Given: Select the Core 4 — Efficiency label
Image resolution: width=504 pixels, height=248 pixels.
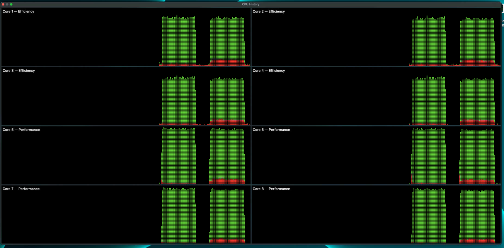Looking at the screenshot, I should tap(269, 71).
